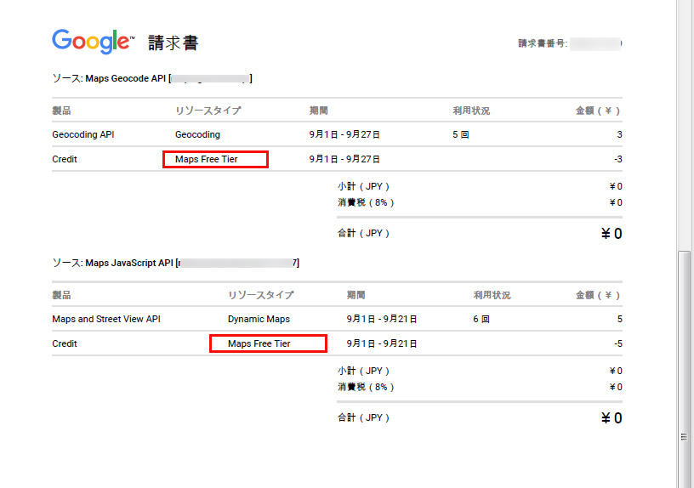Click 小計 (JPY) in JavaScript API section
The image size is (694, 488).
coord(363,371)
